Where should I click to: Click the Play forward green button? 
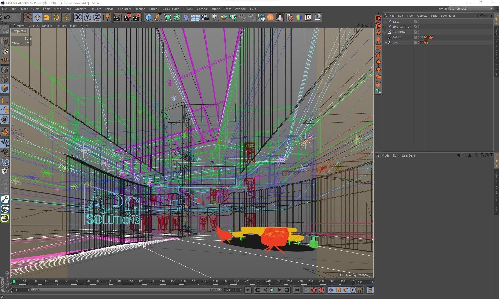click(272, 290)
